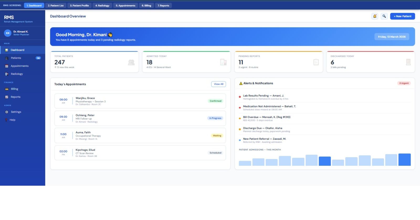Click the notification bell icon
This screenshot has height=220, width=420.
375,16
